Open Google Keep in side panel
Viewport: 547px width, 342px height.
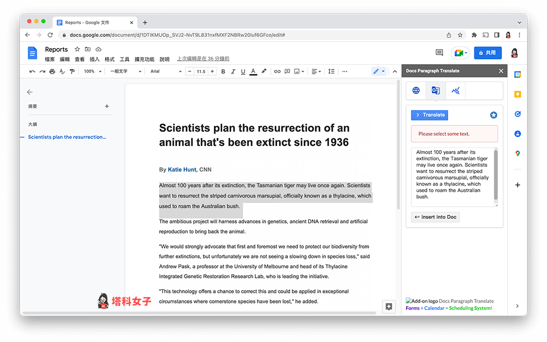pos(518,94)
